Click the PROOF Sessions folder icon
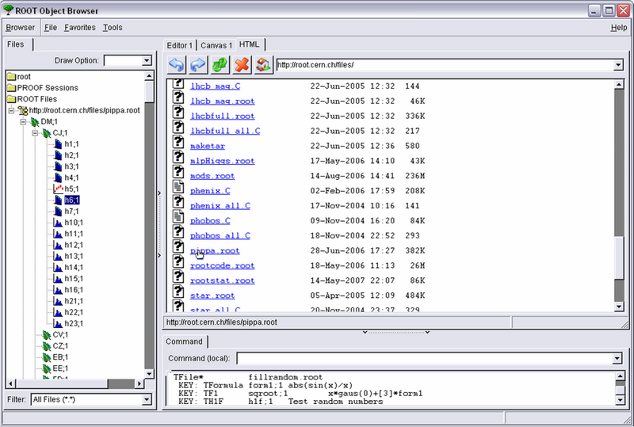 (11, 88)
